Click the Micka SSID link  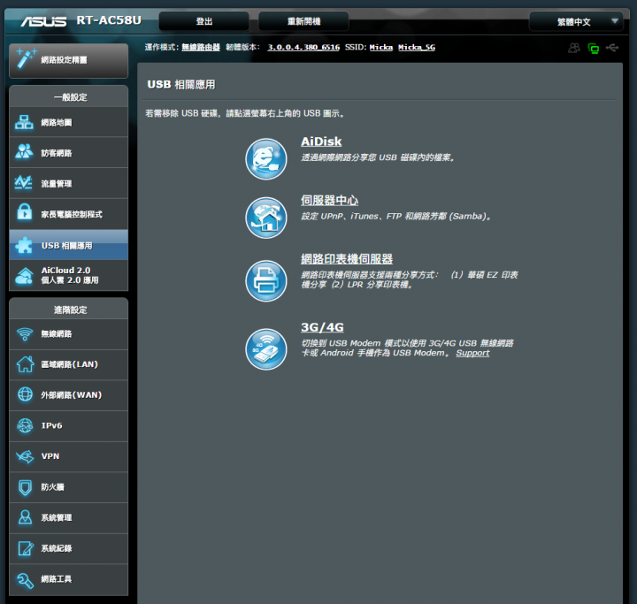click(x=381, y=47)
